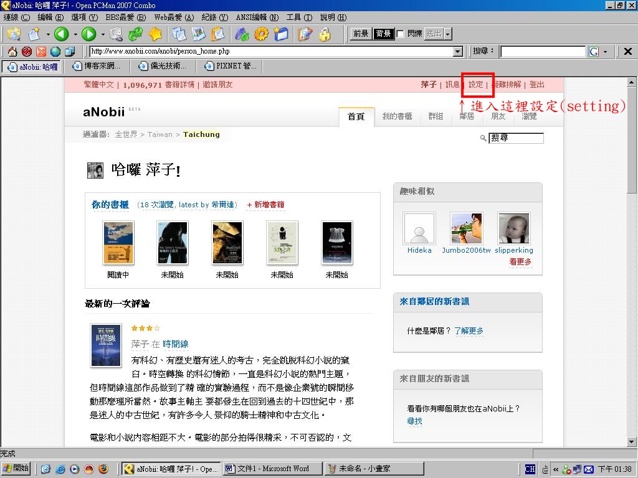Click the green reconnect arrows icon

(x=135, y=34)
